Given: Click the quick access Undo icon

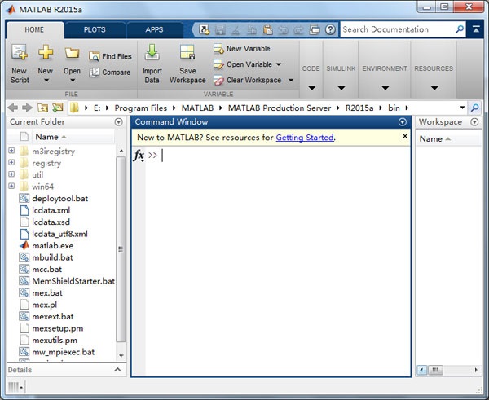Looking at the screenshot, I should (283, 29).
